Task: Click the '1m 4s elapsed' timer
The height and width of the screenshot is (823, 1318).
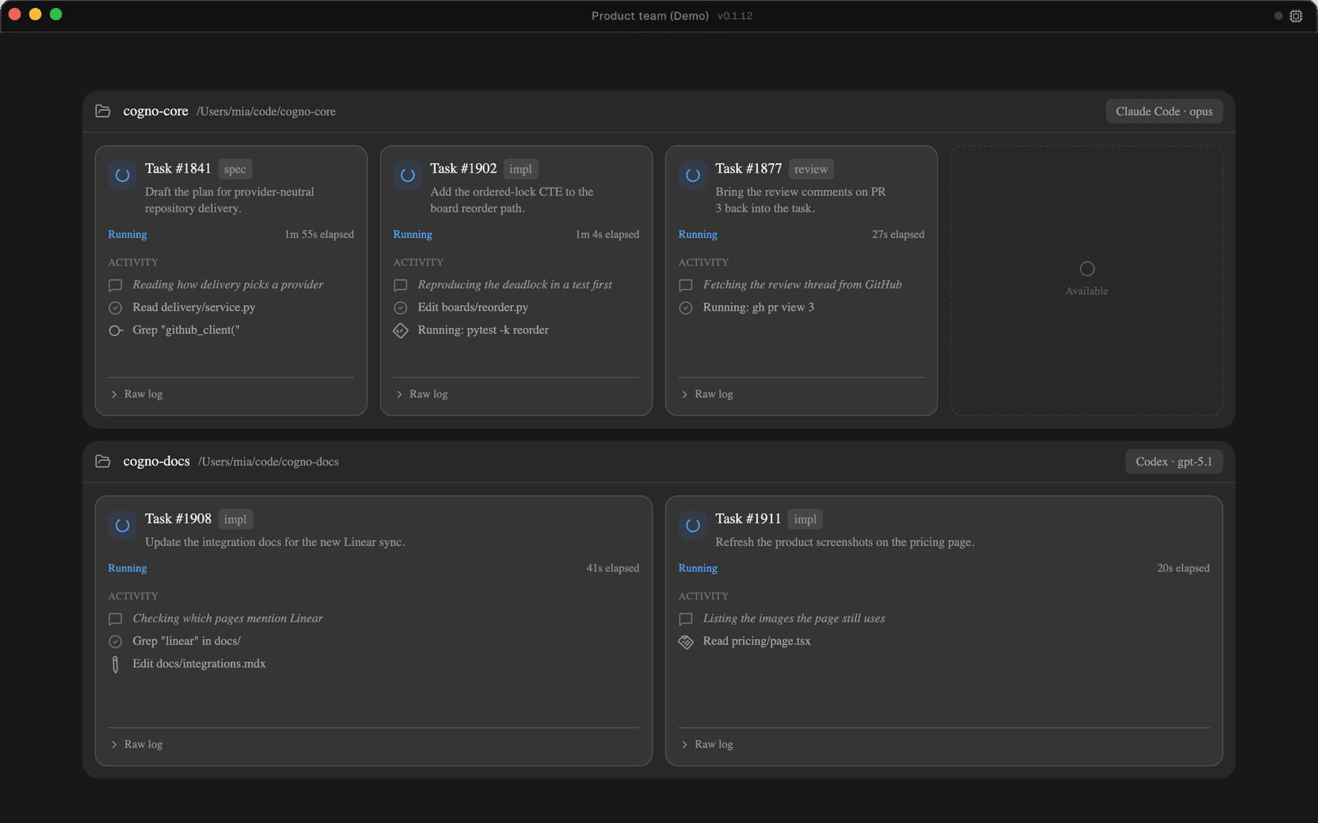Action: tap(607, 234)
